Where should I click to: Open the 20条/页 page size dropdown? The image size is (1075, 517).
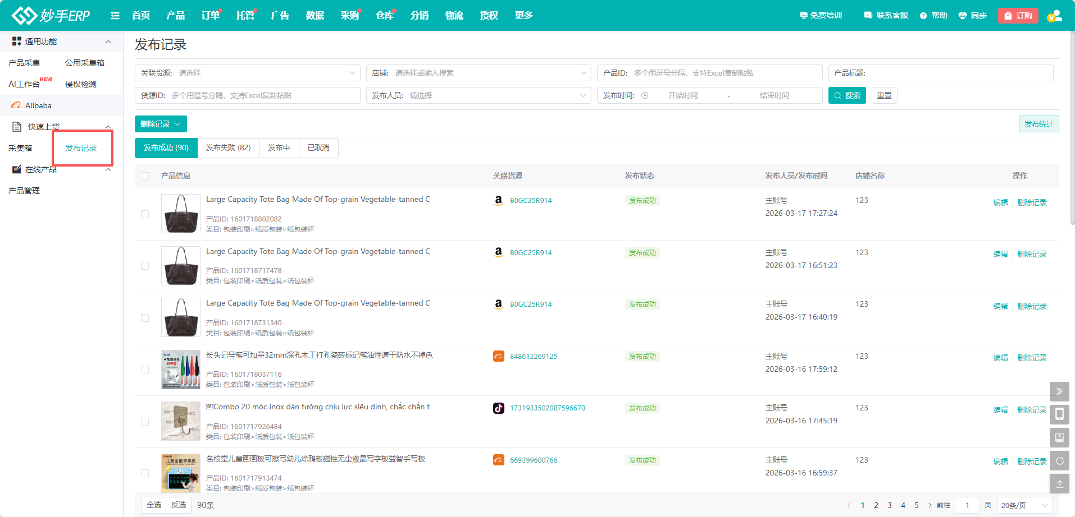[x=1024, y=505]
